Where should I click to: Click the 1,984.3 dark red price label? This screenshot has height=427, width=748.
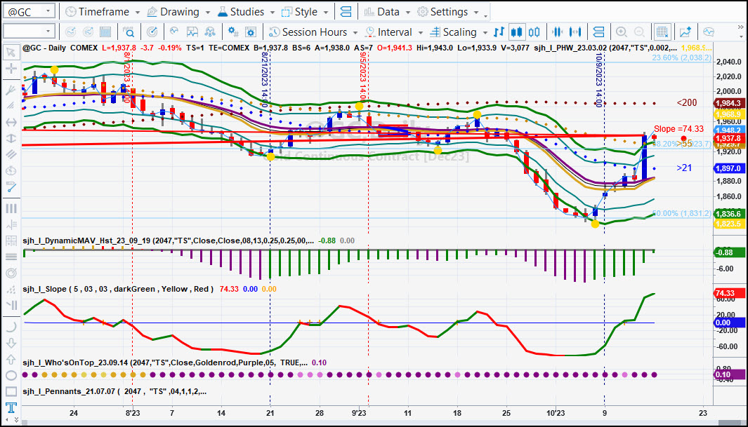(729, 103)
